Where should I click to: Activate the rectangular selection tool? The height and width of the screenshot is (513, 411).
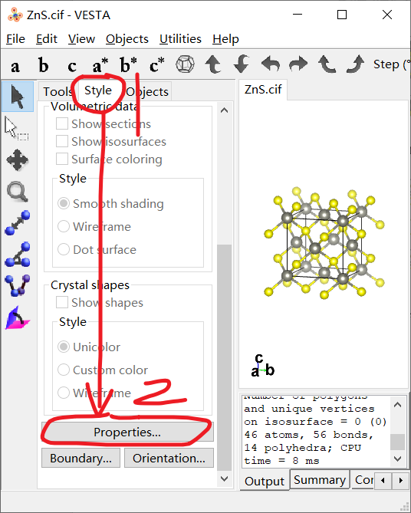(18, 129)
